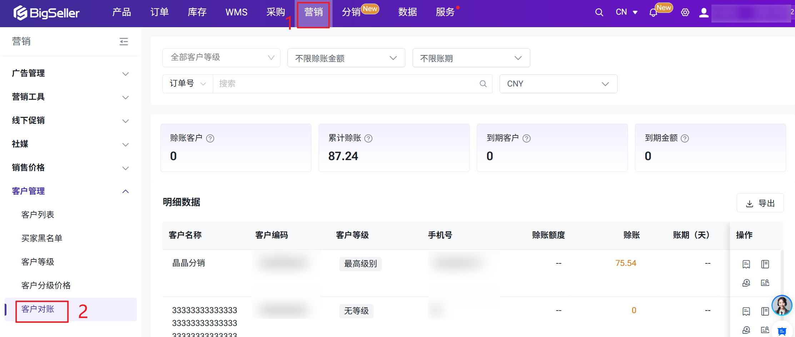795x337 pixels.
Task: Click the user profile avatar icon
Action: pos(704,13)
